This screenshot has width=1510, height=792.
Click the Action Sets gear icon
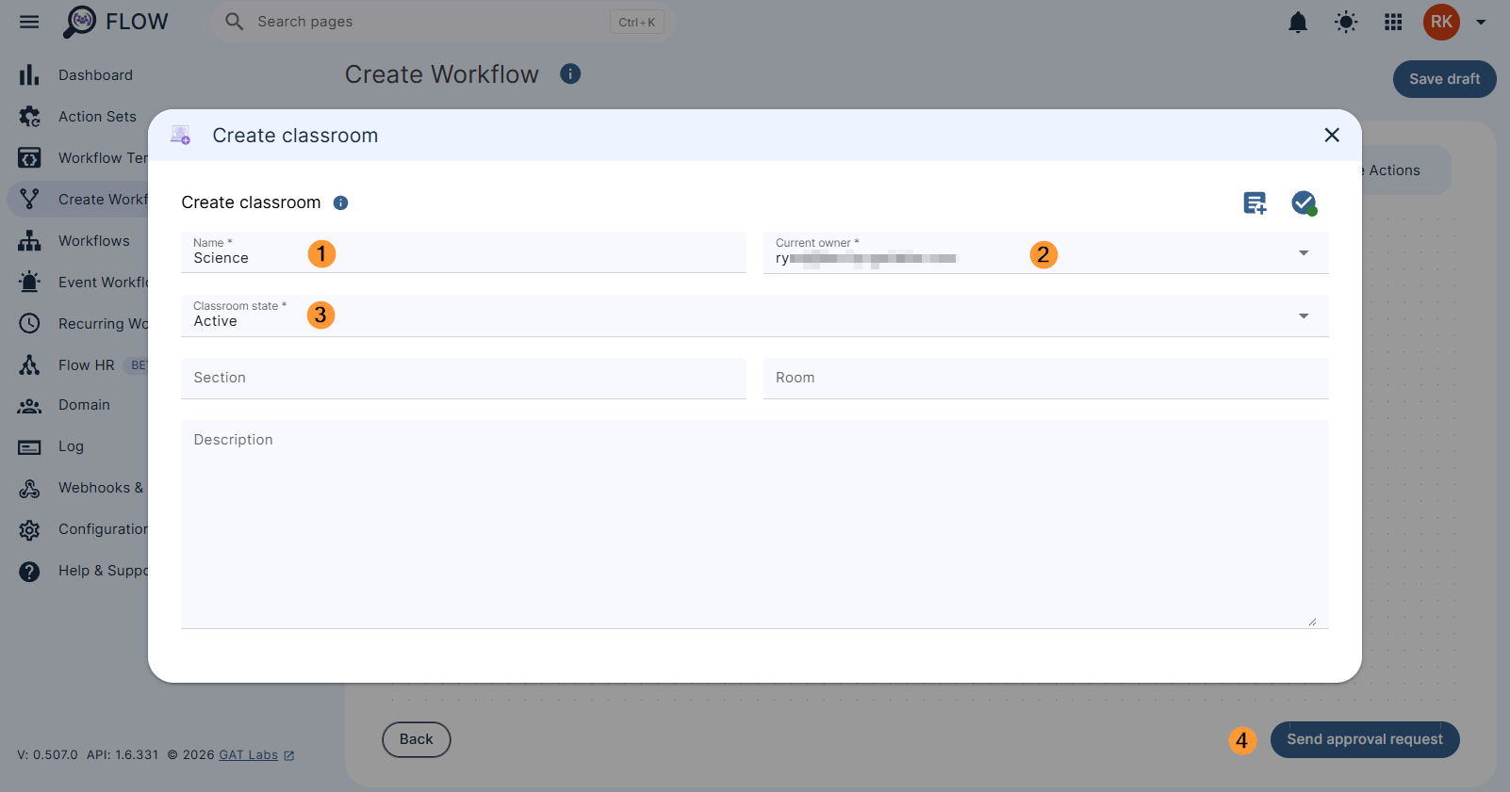29,117
